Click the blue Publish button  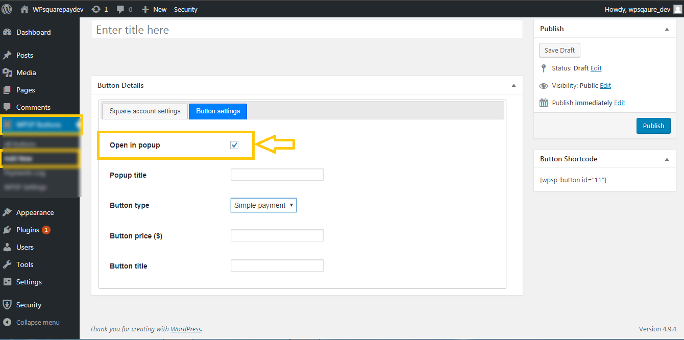[x=653, y=126]
